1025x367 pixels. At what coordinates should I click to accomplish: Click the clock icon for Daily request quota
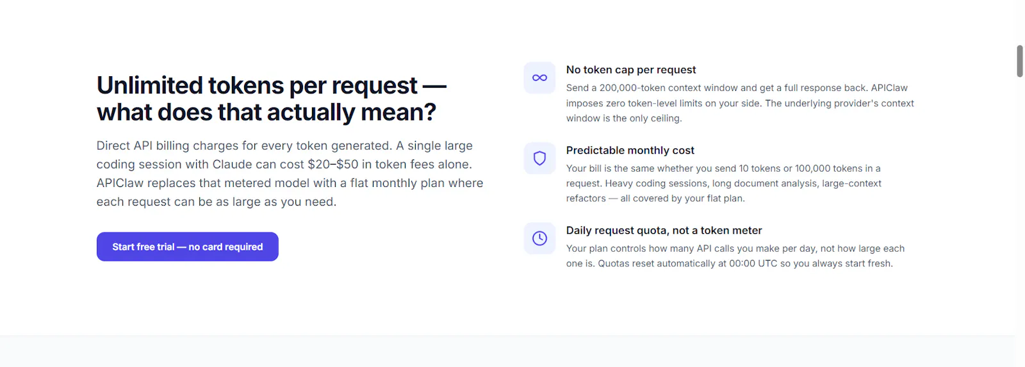[539, 238]
